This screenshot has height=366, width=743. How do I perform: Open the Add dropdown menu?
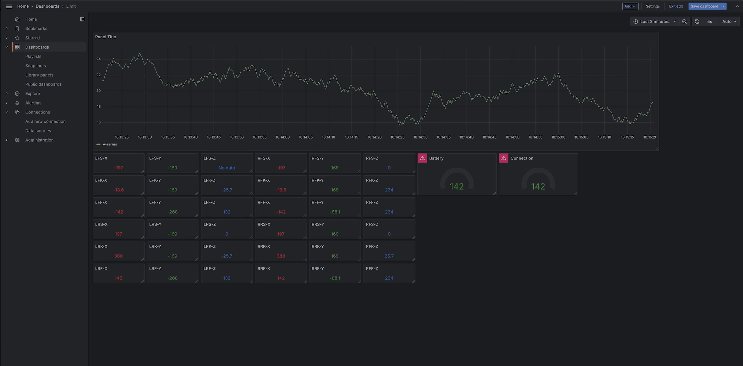(630, 6)
